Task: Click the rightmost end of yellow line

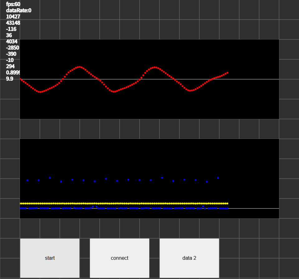Action: coord(227,203)
